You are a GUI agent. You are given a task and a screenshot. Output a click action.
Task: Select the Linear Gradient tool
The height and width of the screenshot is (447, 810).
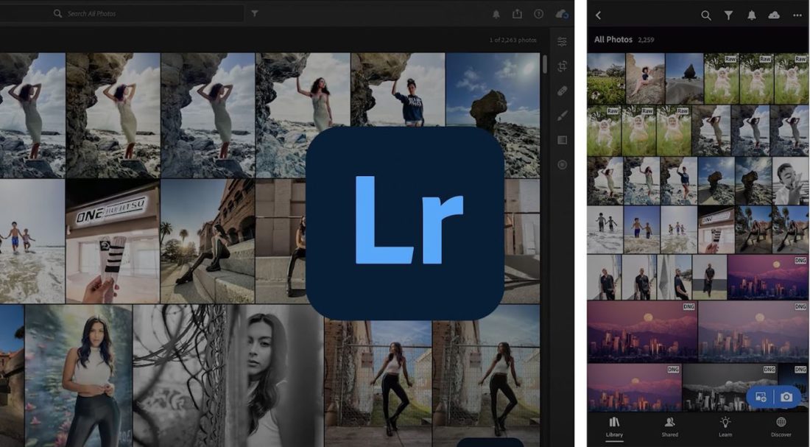pos(562,138)
